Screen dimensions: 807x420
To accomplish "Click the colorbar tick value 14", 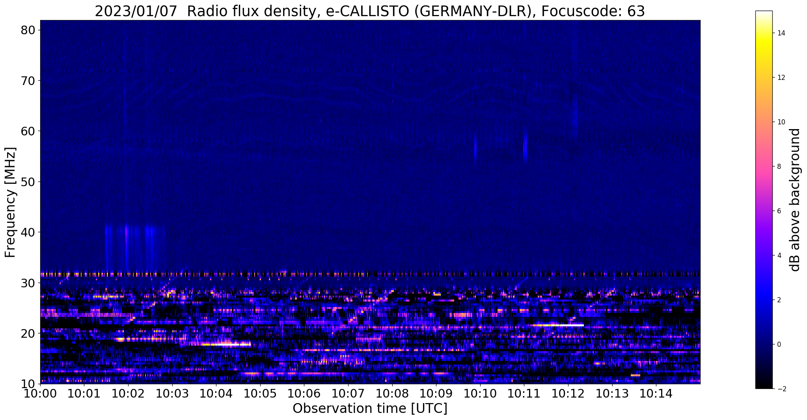I will pyautogui.click(x=781, y=33).
